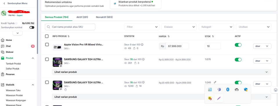This screenshot has width=278, height=106.
Task: Open the Kategori dropdown
Action: tap(216, 27)
